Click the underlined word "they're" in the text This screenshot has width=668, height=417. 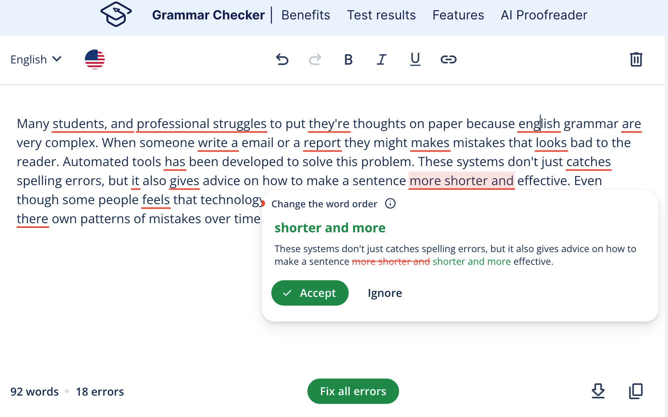[x=329, y=124]
